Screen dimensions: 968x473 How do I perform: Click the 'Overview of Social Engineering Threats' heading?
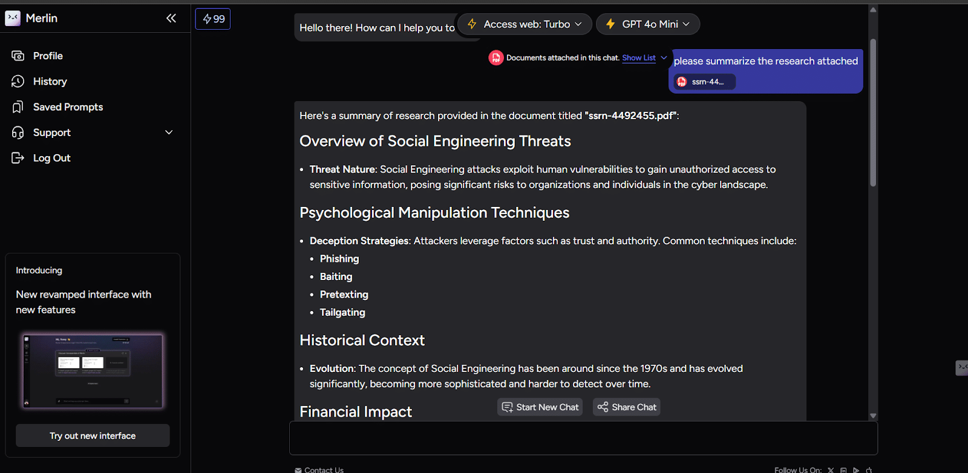[435, 141]
